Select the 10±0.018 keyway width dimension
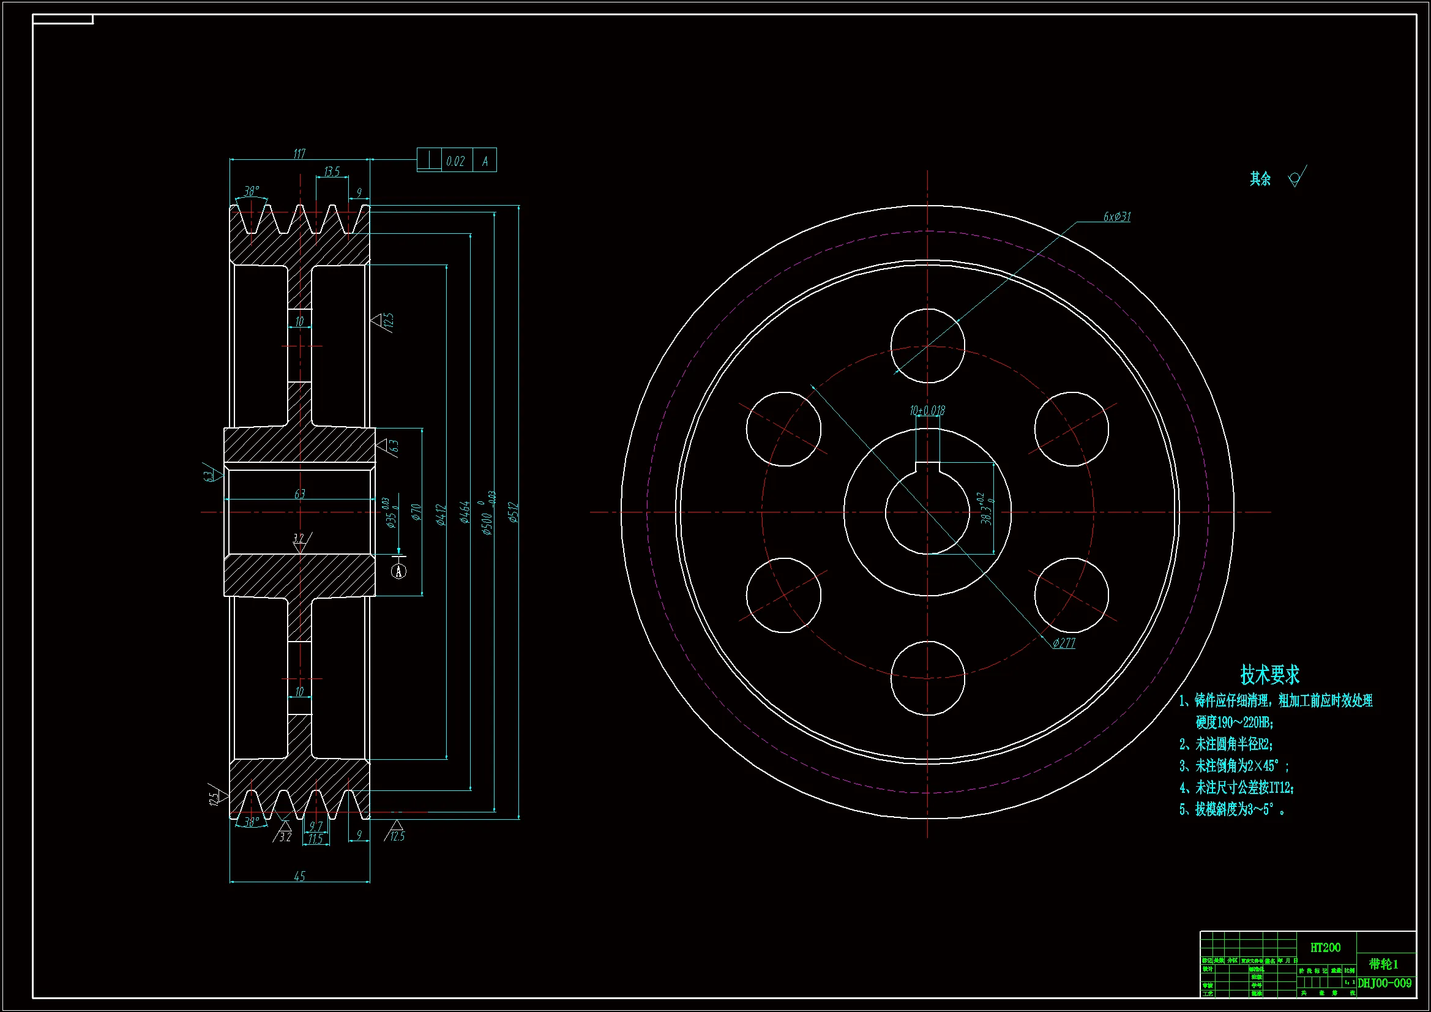The height and width of the screenshot is (1012, 1431). [927, 411]
